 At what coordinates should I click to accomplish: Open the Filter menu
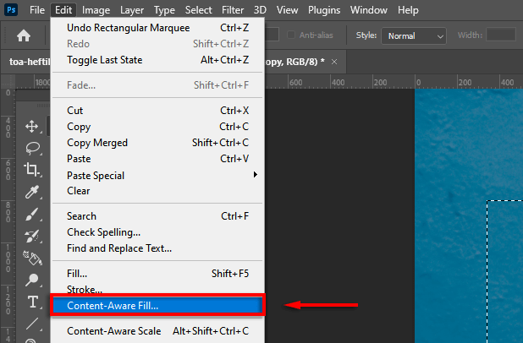pos(233,10)
